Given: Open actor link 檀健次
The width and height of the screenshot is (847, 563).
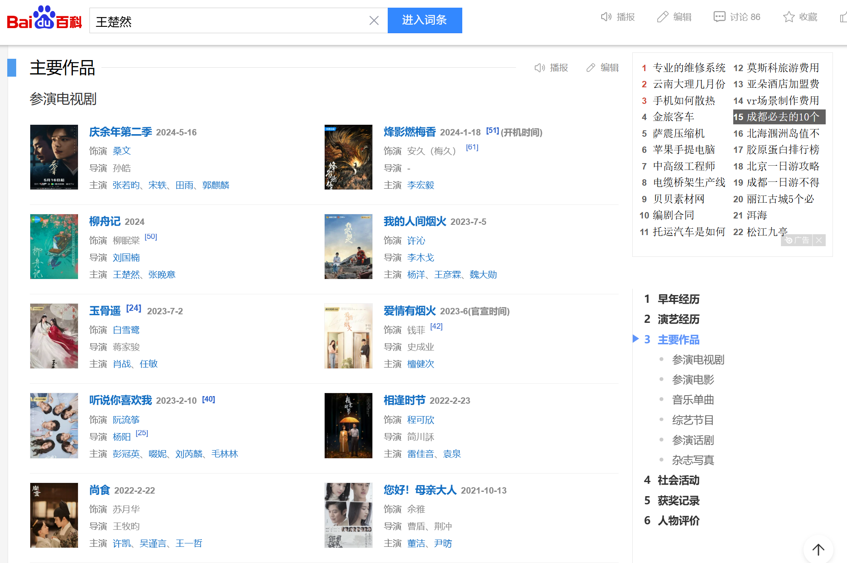Looking at the screenshot, I should 421,364.
